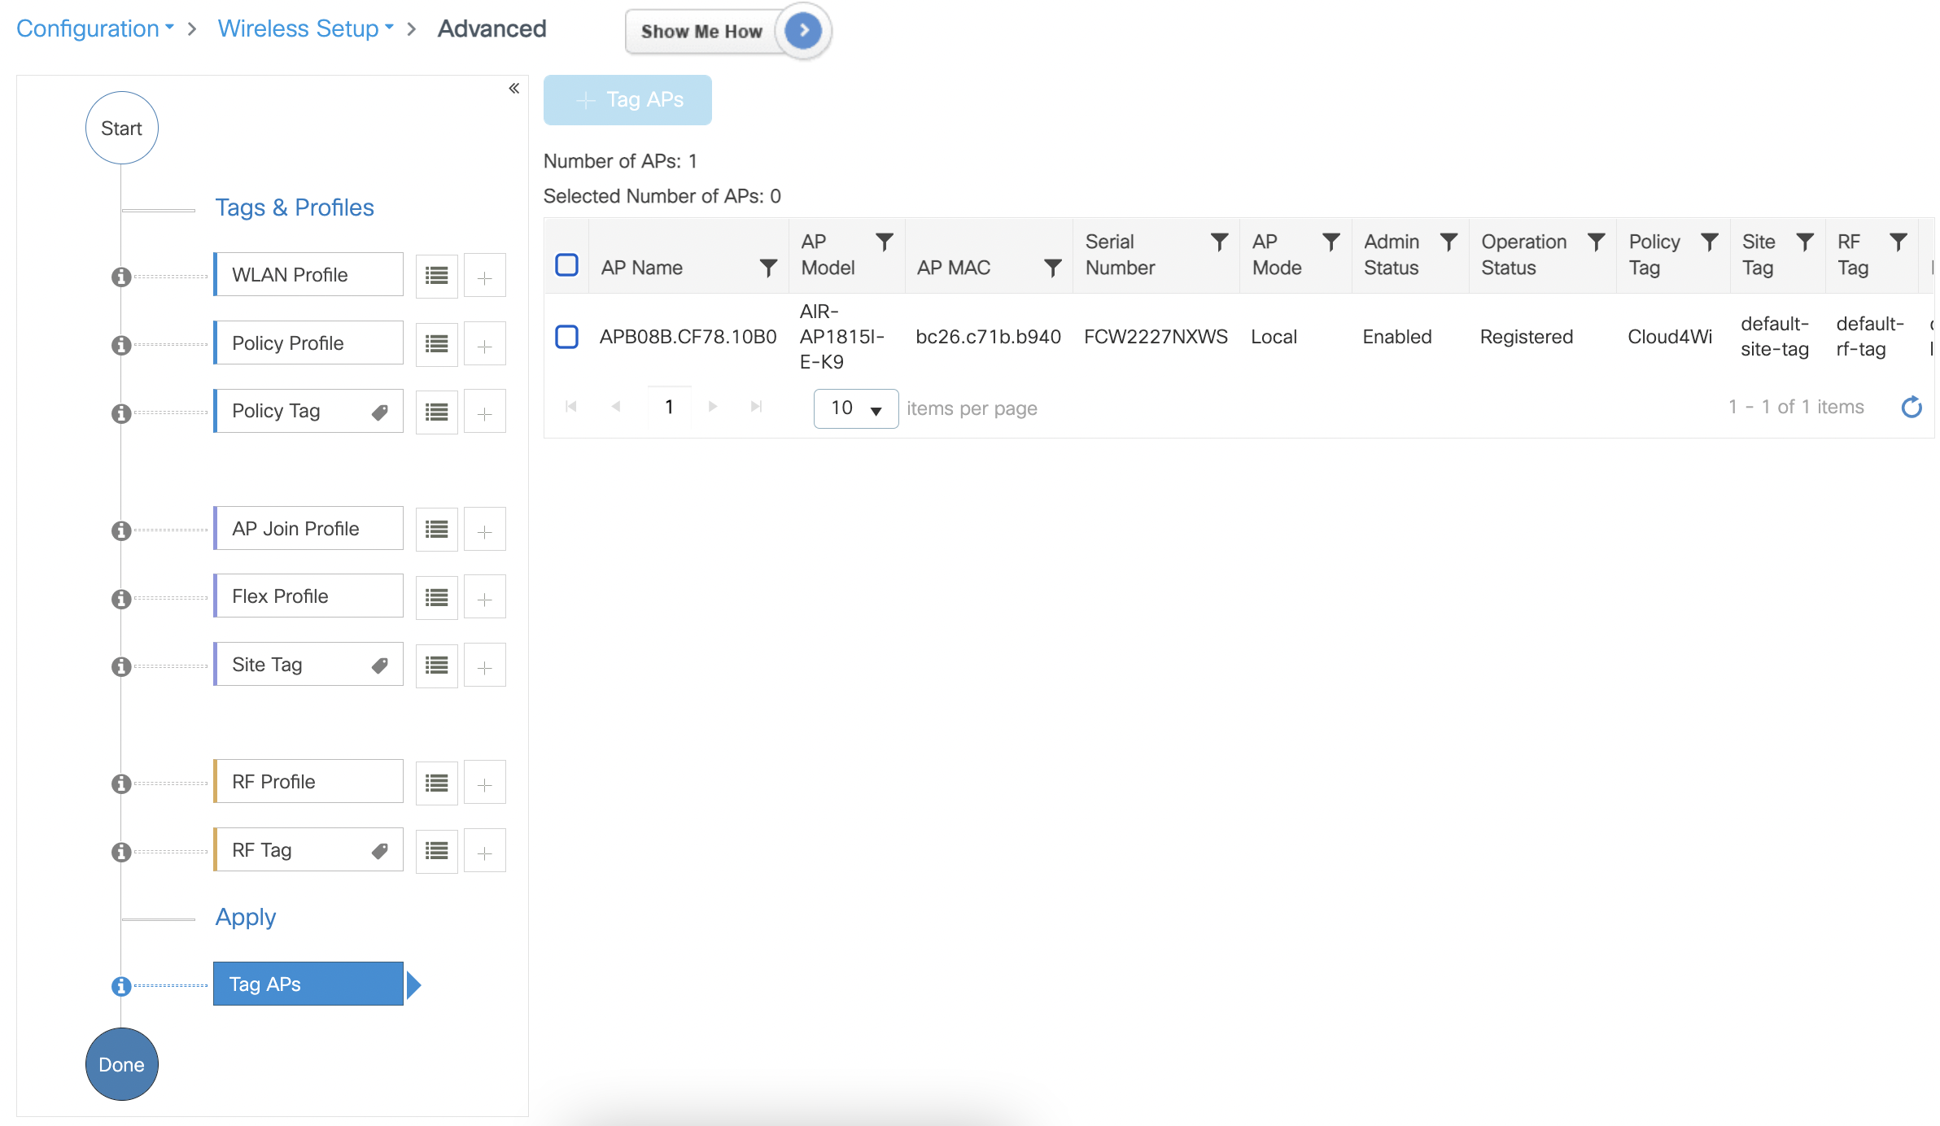Click page number 1 field
This screenshot has height=1126, width=1940.
click(669, 407)
